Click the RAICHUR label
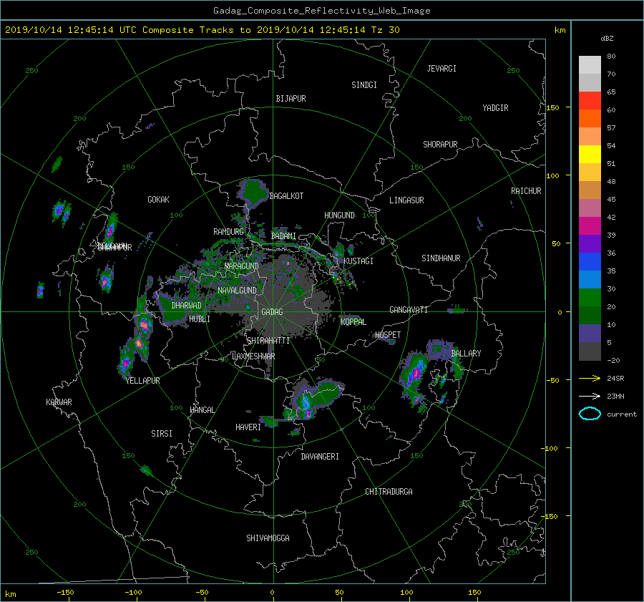 pos(526,191)
